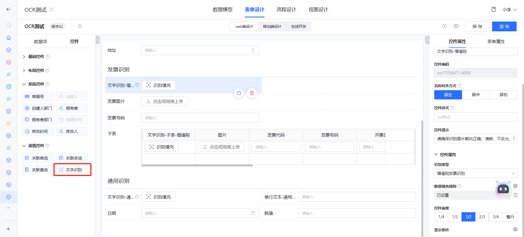Switch to 数据模型 tab
This screenshot has height=237, width=524.
(x=223, y=10)
